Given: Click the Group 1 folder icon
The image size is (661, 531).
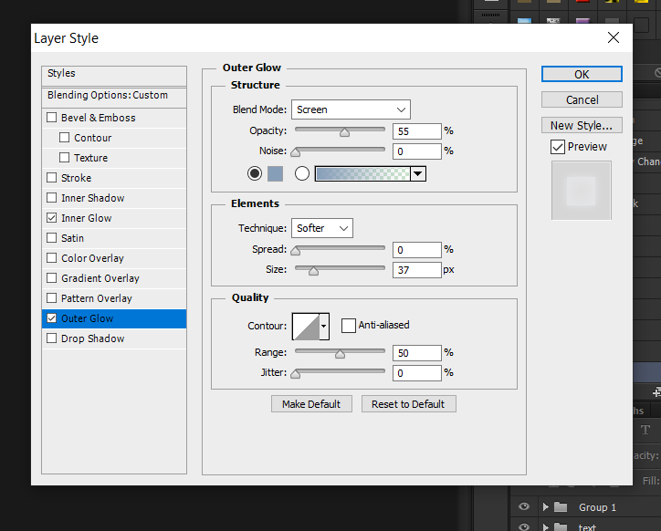Looking at the screenshot, I should [561, 507].
